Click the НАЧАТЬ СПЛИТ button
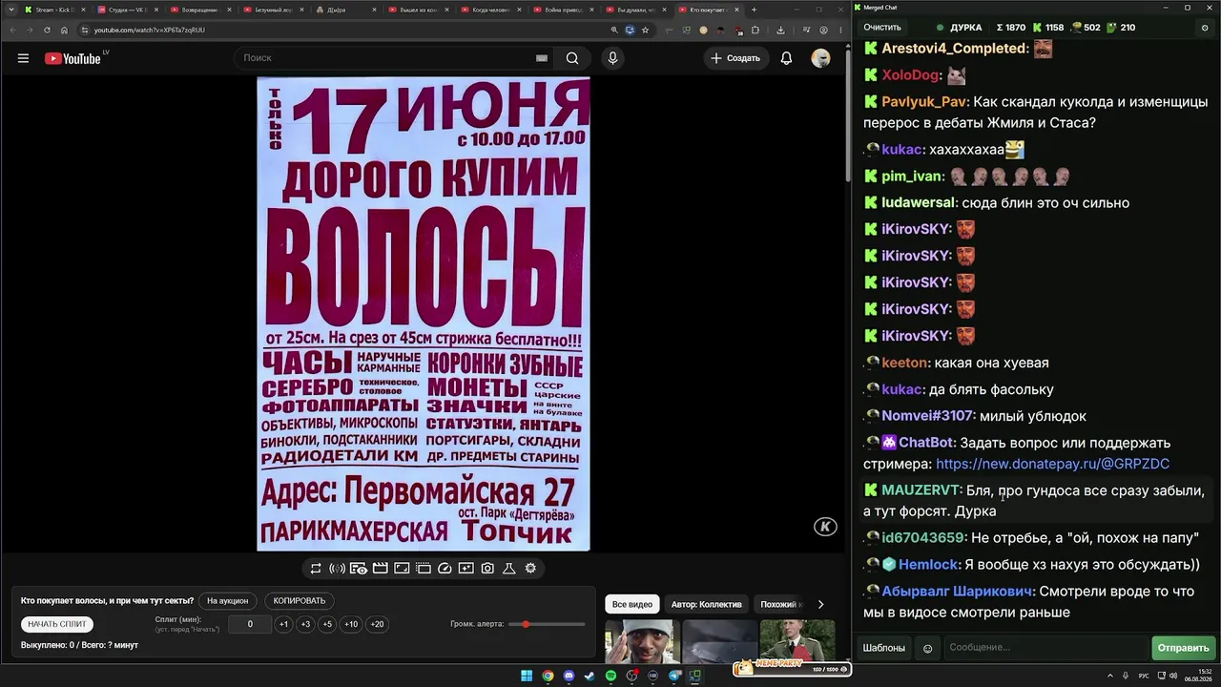Image resolution: width=1221 pixels, height=687 pixels. point(57,624)
